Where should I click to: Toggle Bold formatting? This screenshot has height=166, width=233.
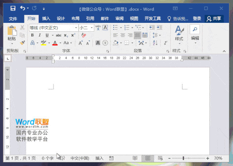32,35
